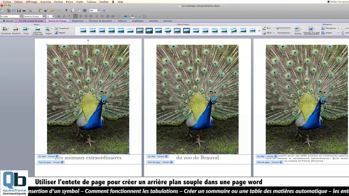349x196 pixels.
Task: Click the Undo arrow icon
Action: tap(52, 10)
